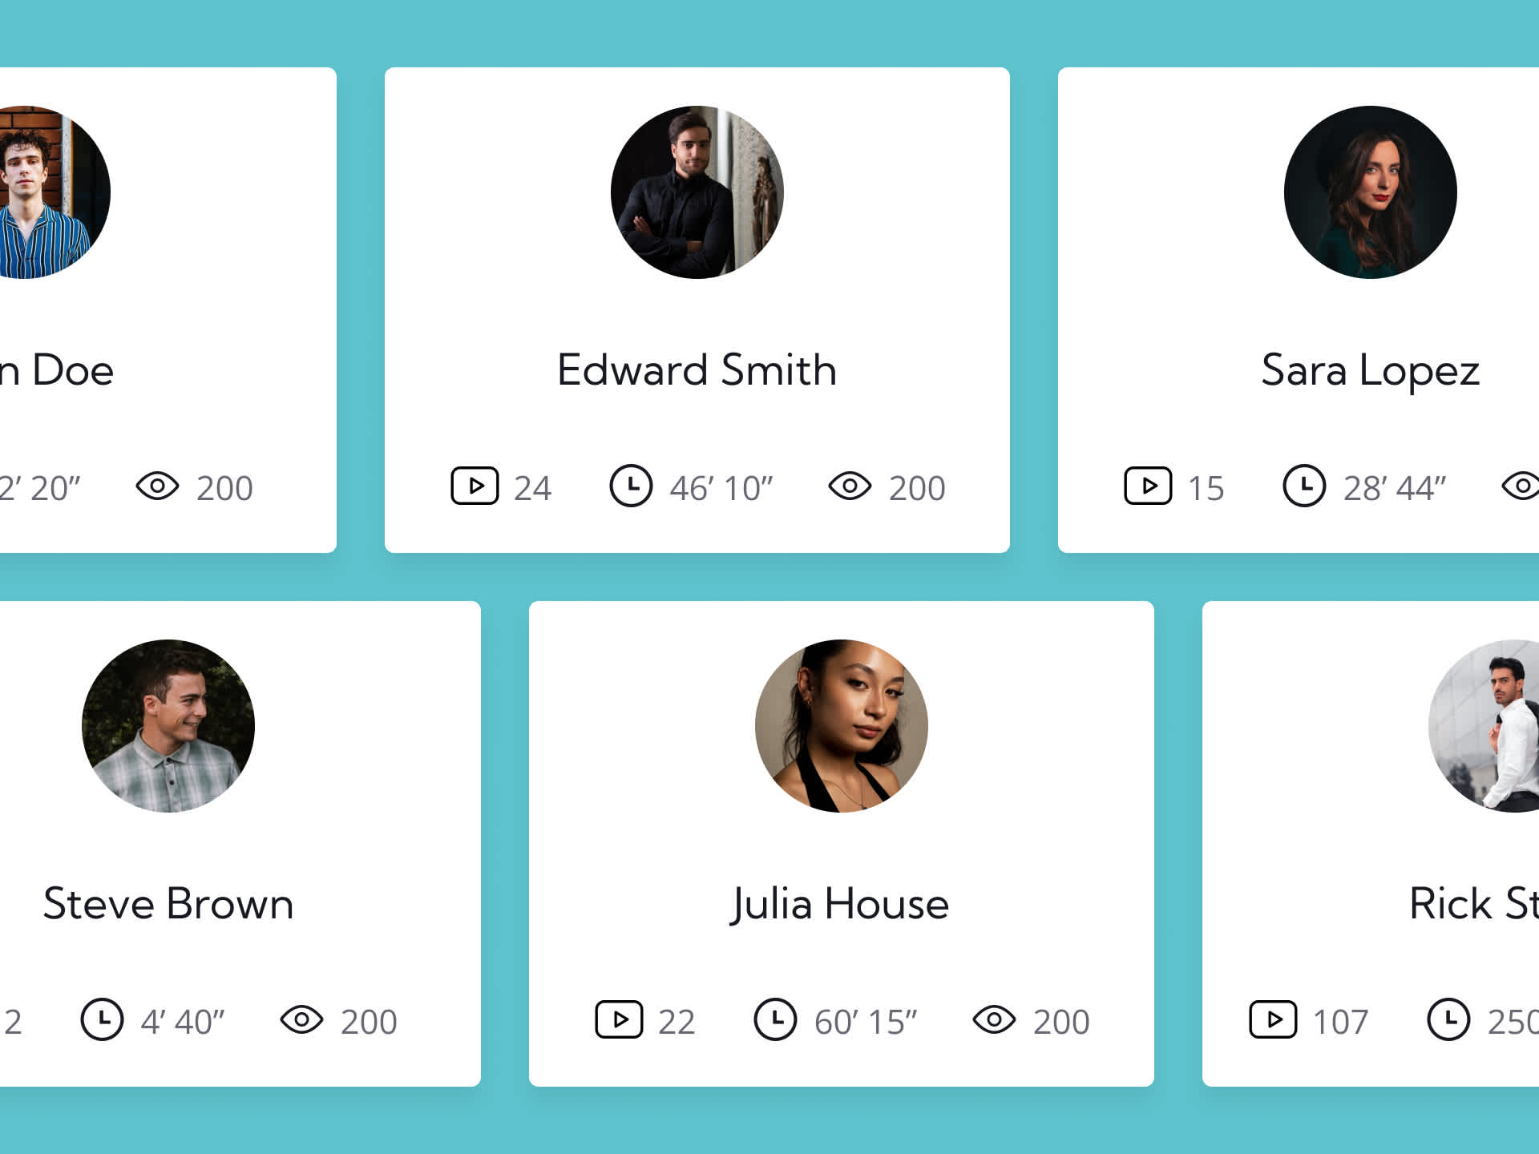Screen dimensions: 1539x1154
Task: Click the clock icon on Steve Brown's card
Action: pos(102,1019)
